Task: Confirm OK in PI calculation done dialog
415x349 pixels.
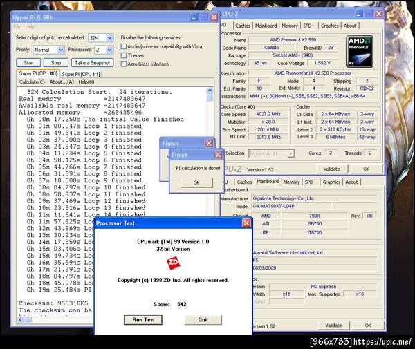Action: pos(196,182)
